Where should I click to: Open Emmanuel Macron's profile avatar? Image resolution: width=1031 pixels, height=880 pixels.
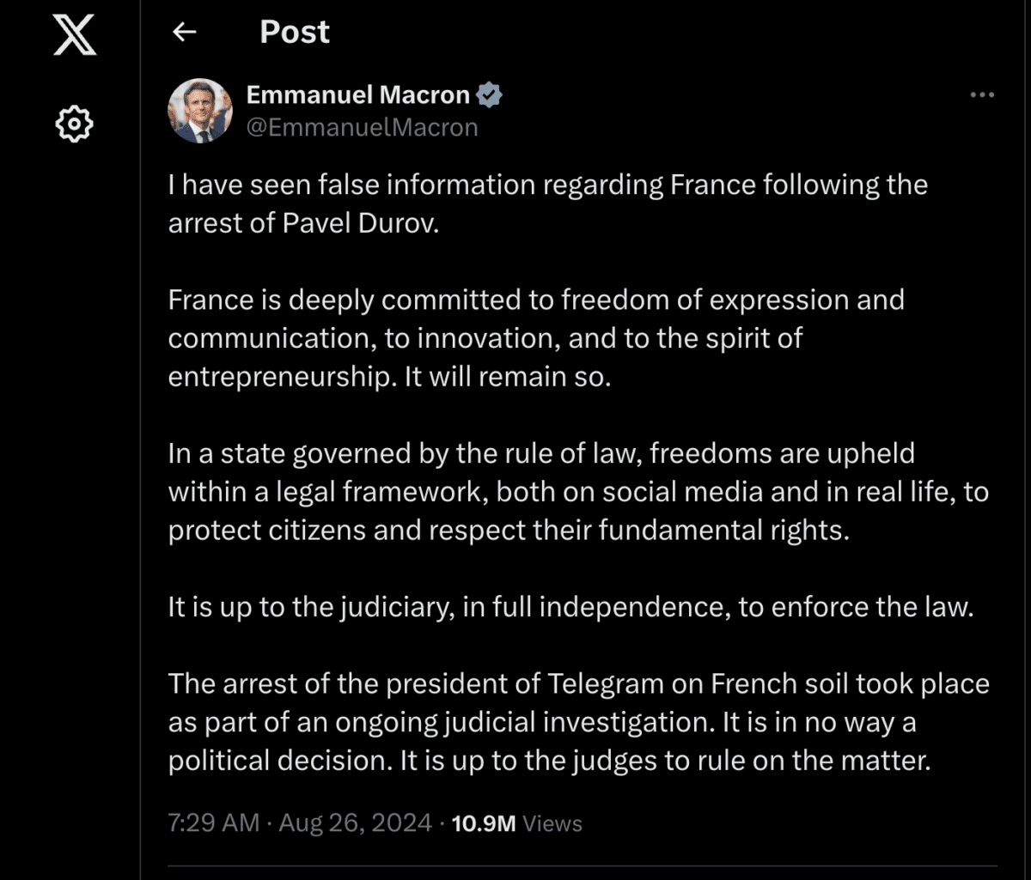201,110
